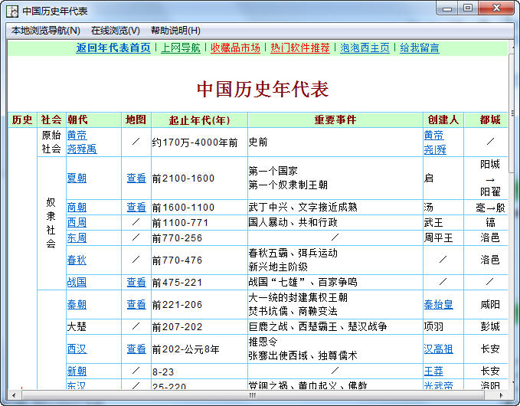Click horizontal scrollbar left arrow
Screen dimensions: 520x406
14,395
